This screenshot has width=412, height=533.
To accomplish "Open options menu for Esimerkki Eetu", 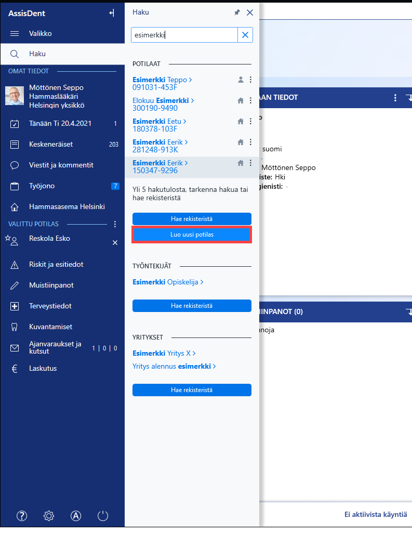I will (x=250, y=121).
